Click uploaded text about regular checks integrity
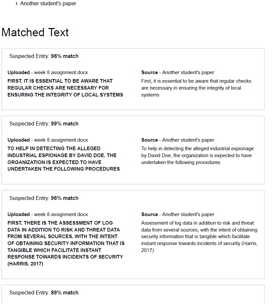 [x=65, y=88]
